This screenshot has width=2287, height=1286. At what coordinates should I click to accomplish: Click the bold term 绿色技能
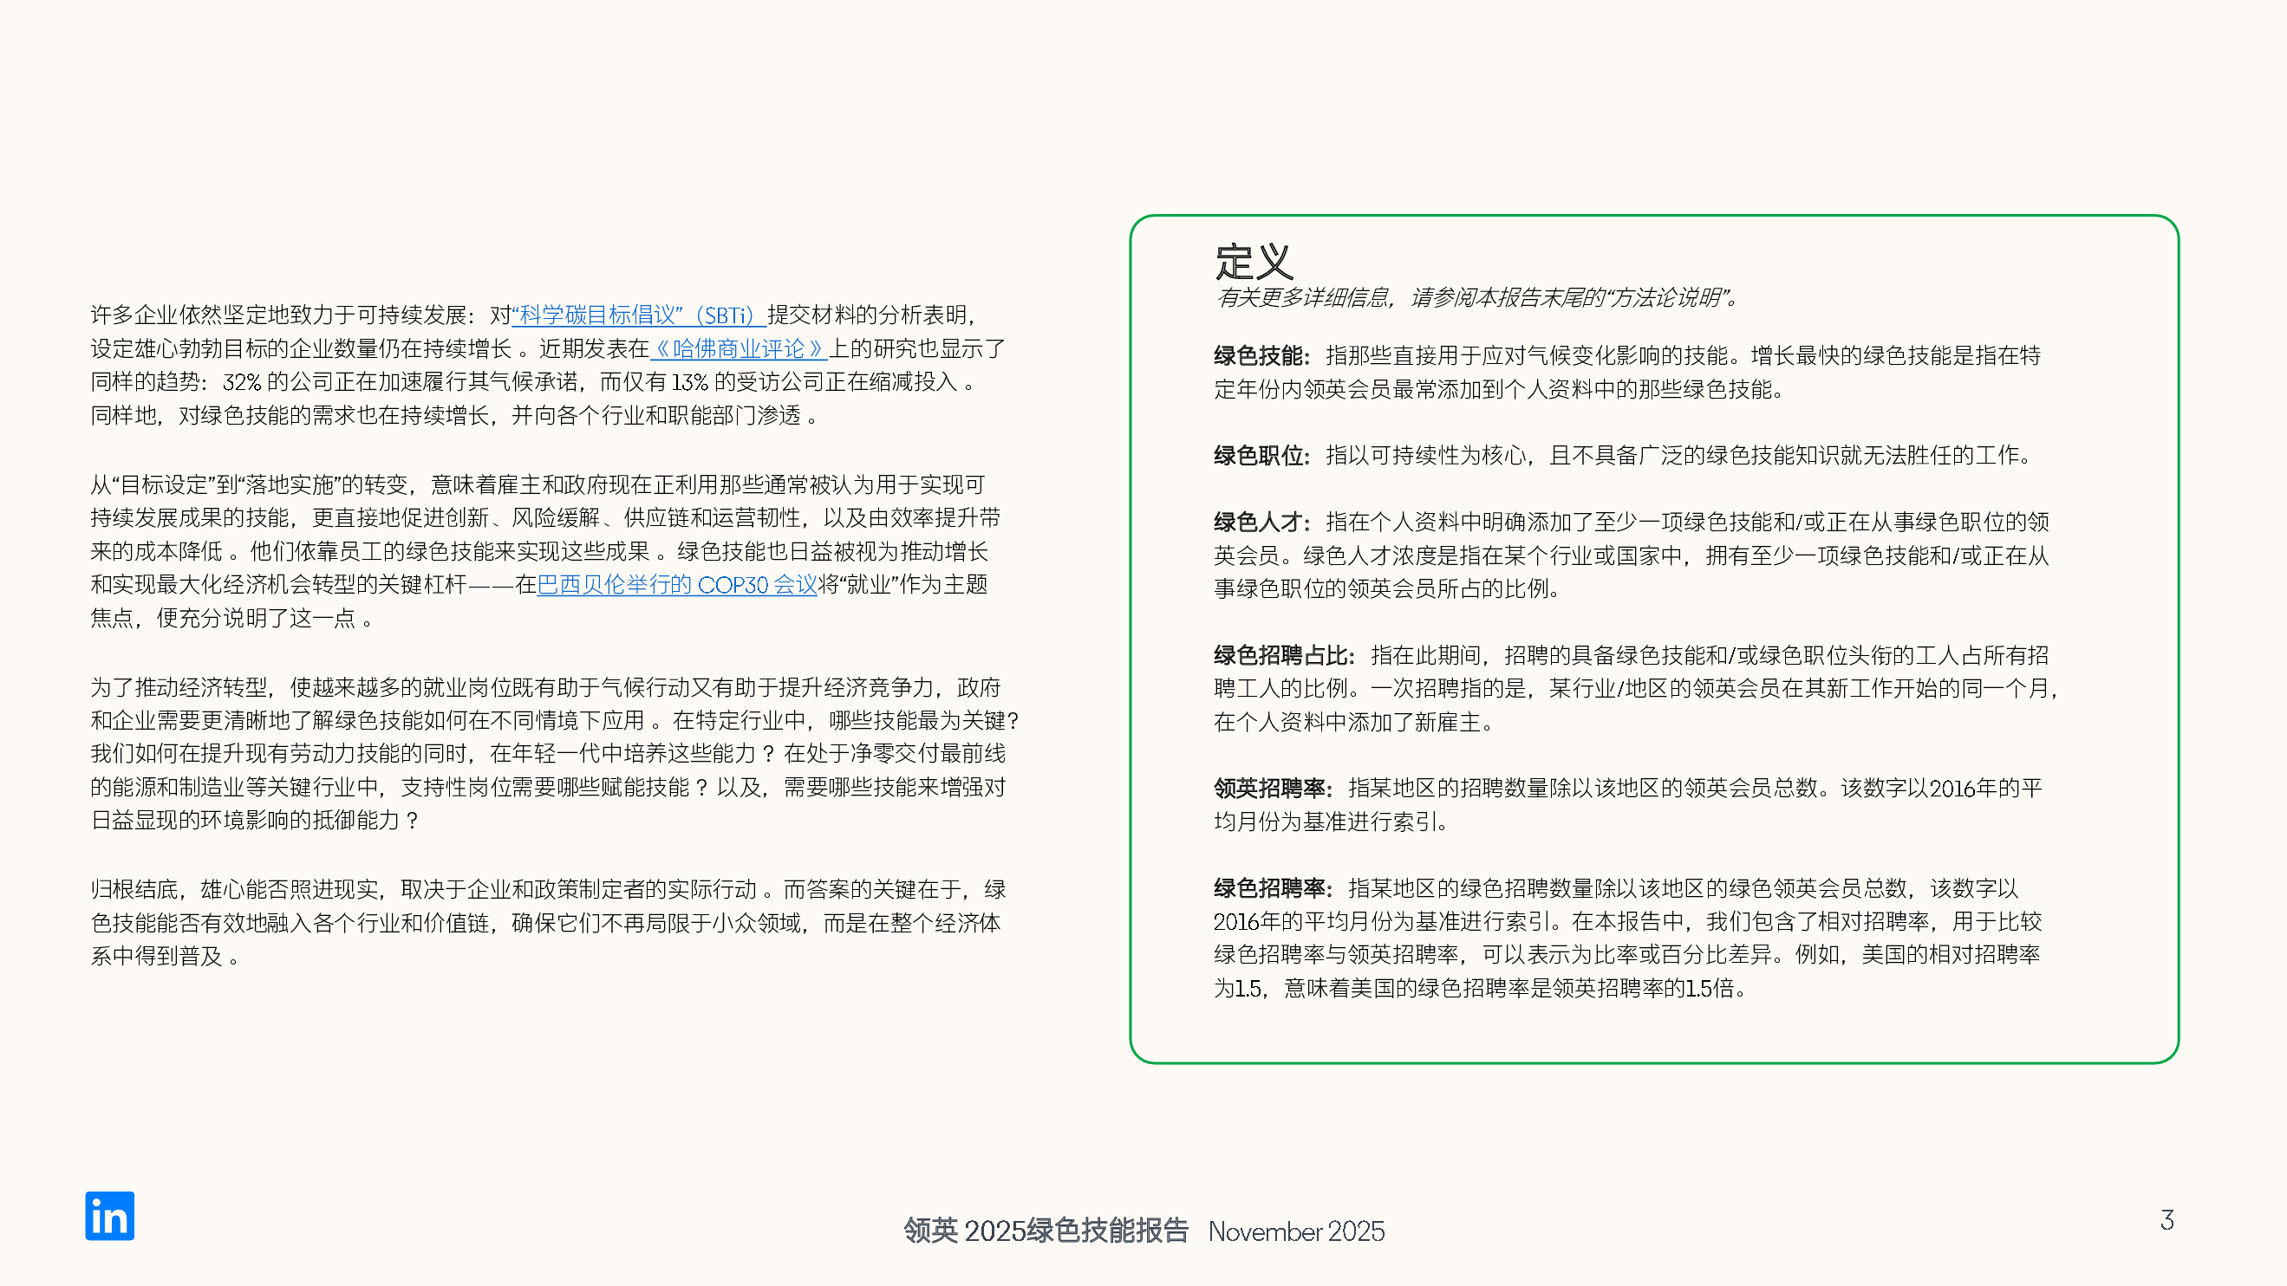point(1260,357)
